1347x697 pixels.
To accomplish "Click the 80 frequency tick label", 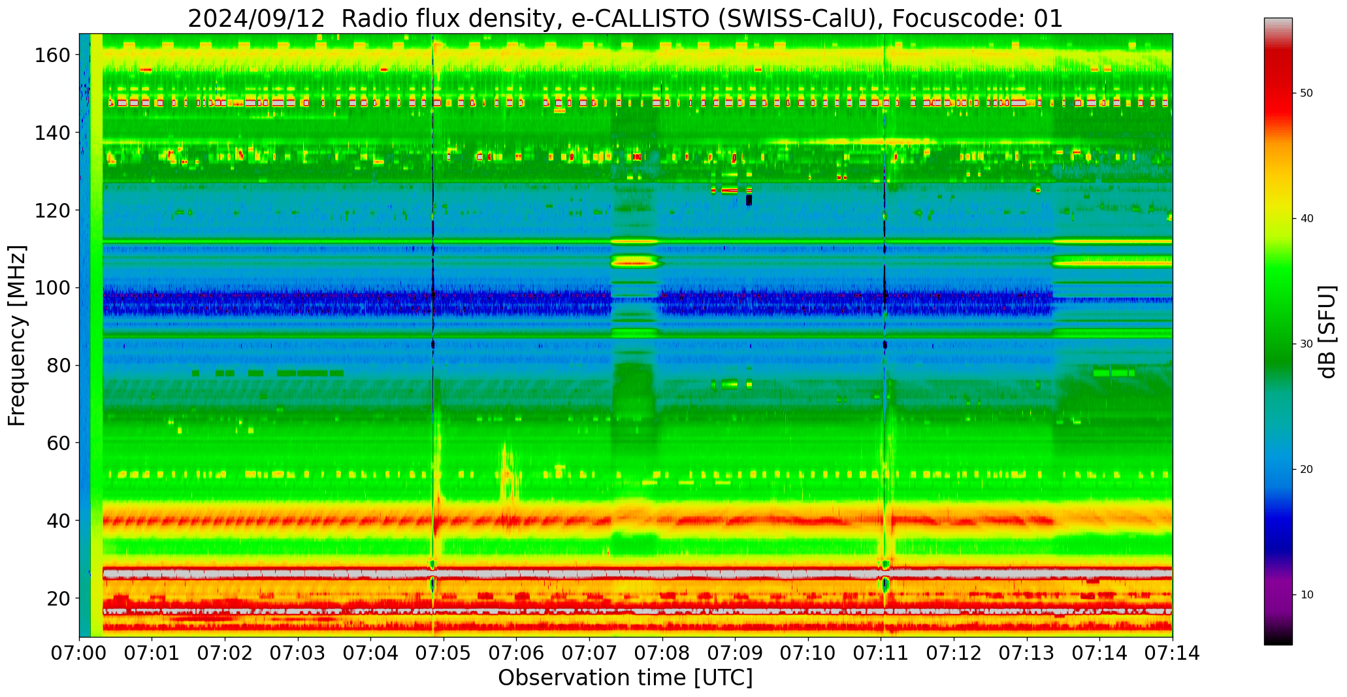I will (59, 366).
